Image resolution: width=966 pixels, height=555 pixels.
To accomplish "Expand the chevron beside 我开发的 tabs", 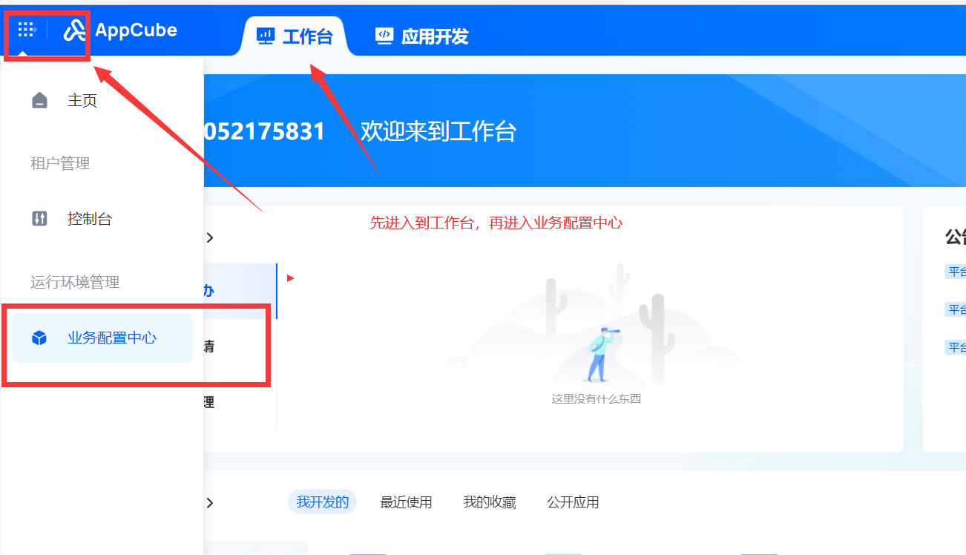I will pyautogui.click(x=210, y=502).
